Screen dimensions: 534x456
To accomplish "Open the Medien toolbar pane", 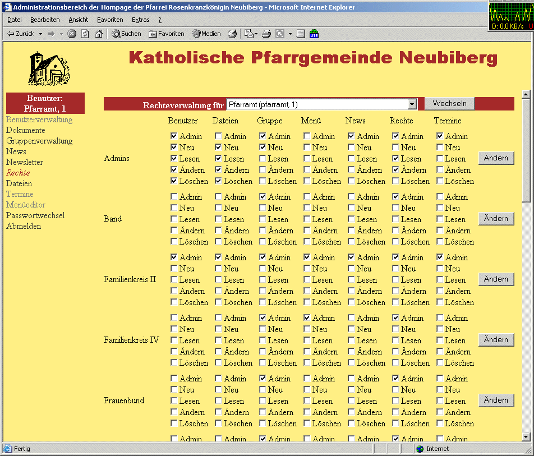I will [206, 34].
